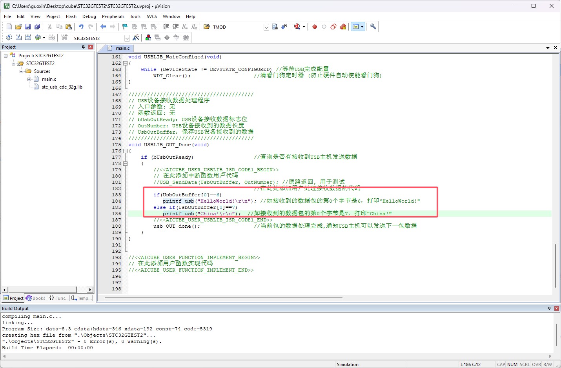The height and width of the screenshot is (368, 561).
Task: Click the Translate current file icon
Action: (9, 38)
